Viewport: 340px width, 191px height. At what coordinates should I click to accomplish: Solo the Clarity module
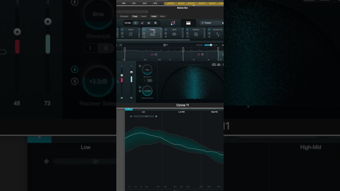coord(166,33)
